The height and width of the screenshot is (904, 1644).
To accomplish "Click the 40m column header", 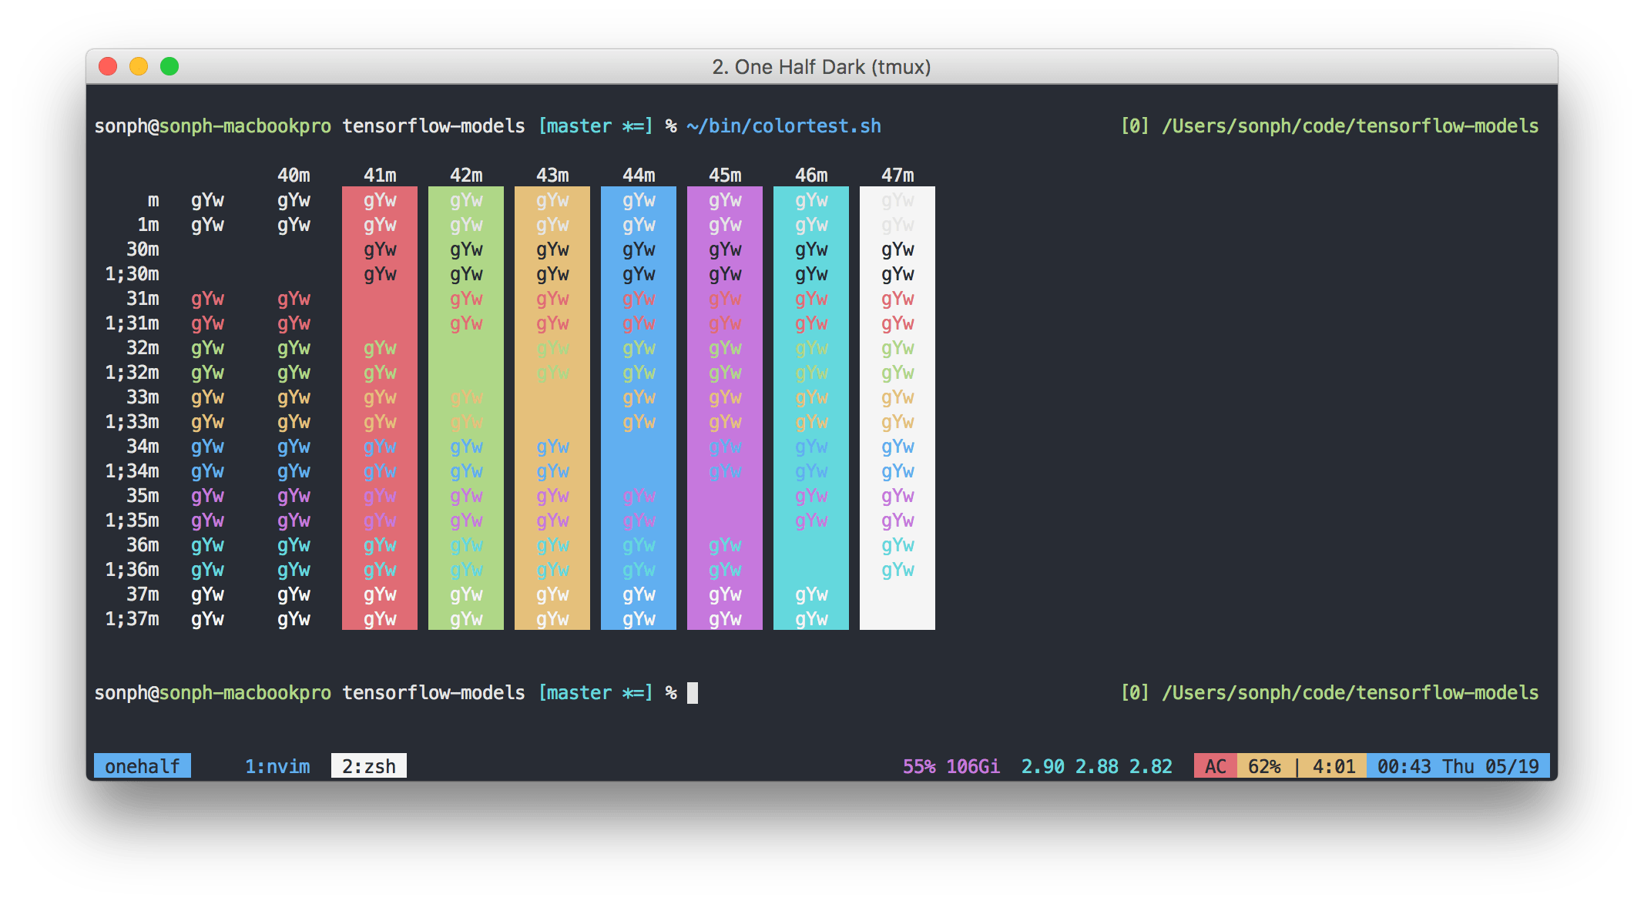I will tap(294, 176).
